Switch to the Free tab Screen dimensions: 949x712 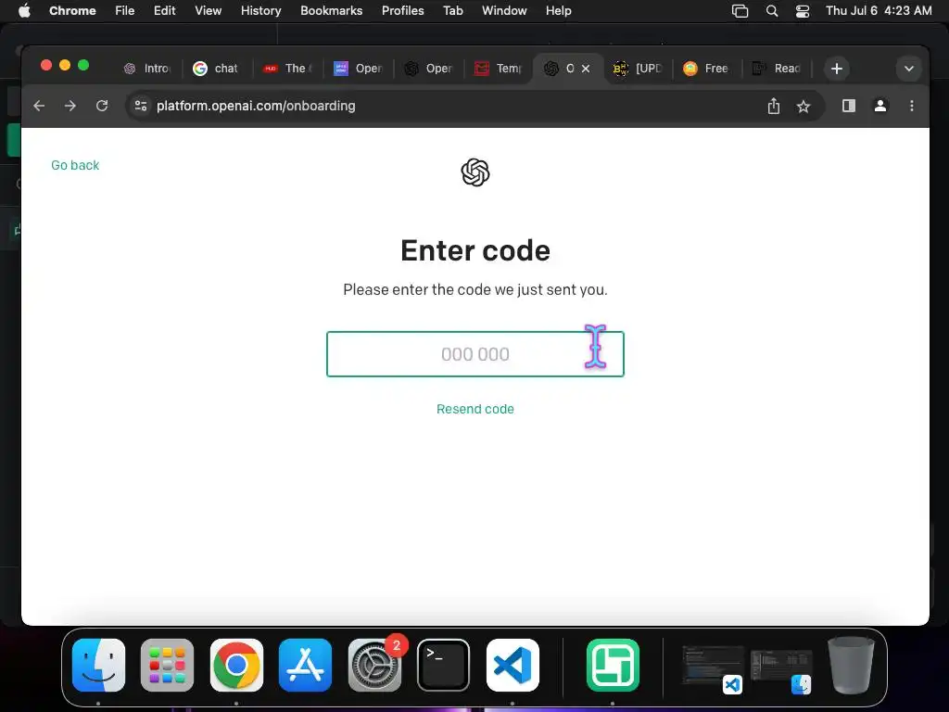click(706, 69)
